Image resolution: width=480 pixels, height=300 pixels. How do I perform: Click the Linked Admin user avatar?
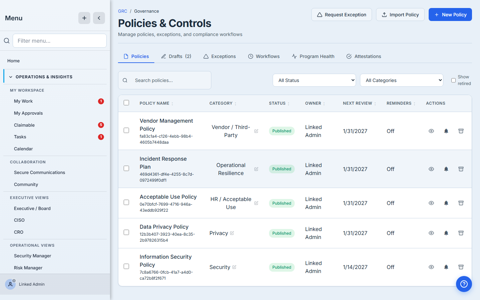pyautogui.click(x=10, y=284)
